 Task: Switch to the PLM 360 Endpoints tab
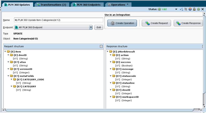pos(87,5)
